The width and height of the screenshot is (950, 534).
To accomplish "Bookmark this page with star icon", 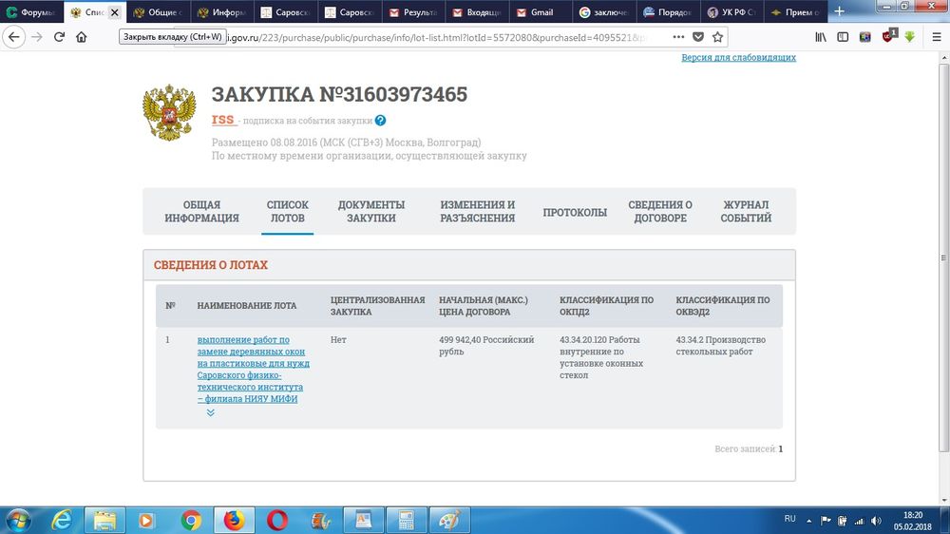I will pos(718,37).
